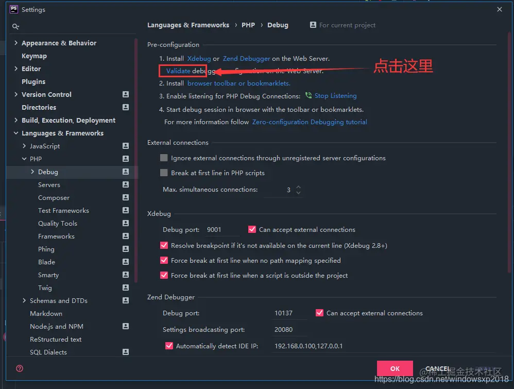Image resolution: width=514 pixels, height=389 pixels.
Task: Expand the Editor tree node
Action: coord(16,69)
